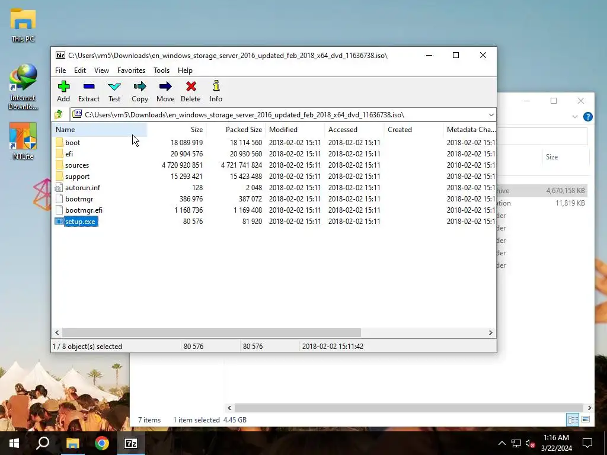The image size is (607, 455).
Task: Click the muted volume tray icon
Action: [531, 443]
